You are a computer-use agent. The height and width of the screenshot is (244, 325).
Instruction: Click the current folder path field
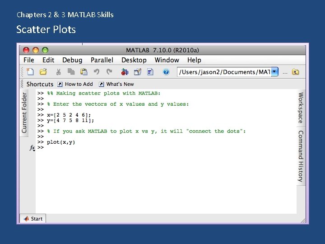click(224, 72)
